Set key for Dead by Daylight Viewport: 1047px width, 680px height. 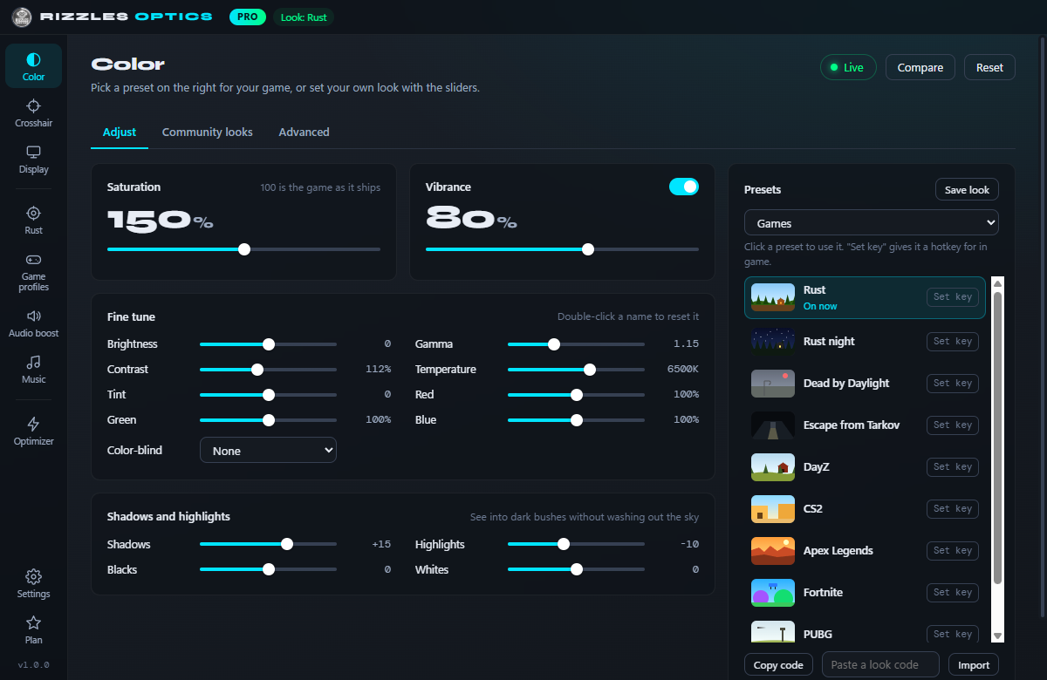pos(952,384)
